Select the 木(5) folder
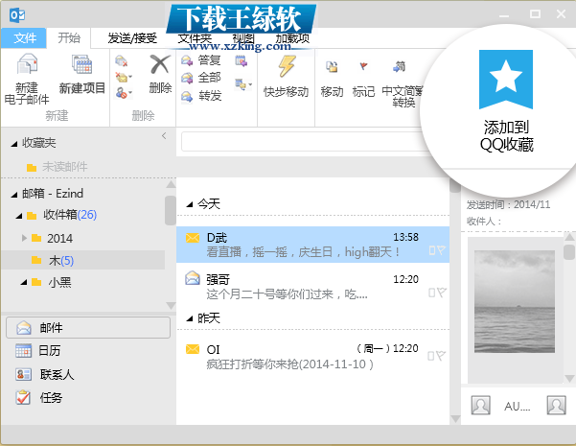The image size is (576, 446). 83,260
